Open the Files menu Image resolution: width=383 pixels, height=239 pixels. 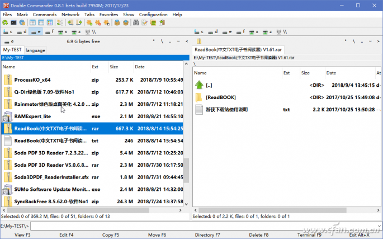click(x=7, y=15)
